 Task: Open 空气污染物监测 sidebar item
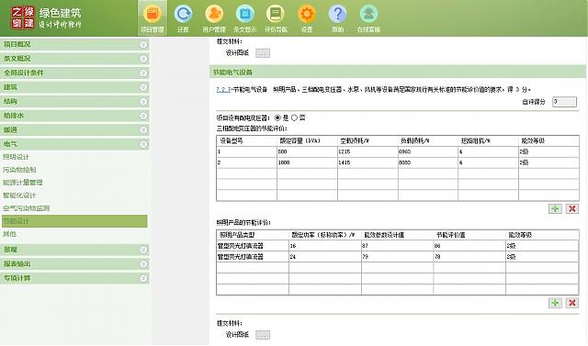27,207
